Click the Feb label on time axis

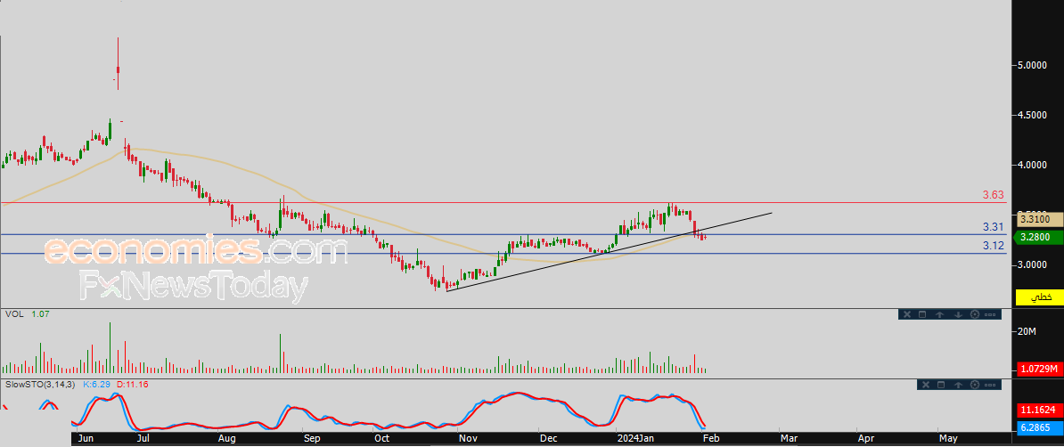point(710,439)
